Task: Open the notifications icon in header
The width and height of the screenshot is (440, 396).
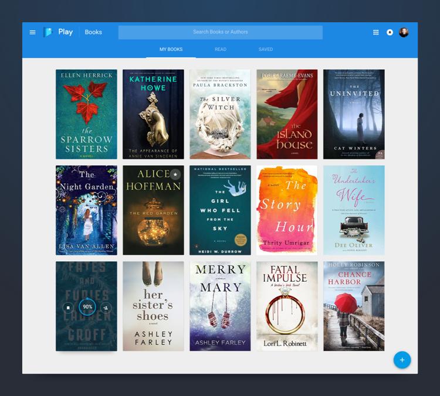Action: (390, 32)
